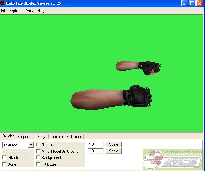Click the lower Scale button

pos(114,151)
